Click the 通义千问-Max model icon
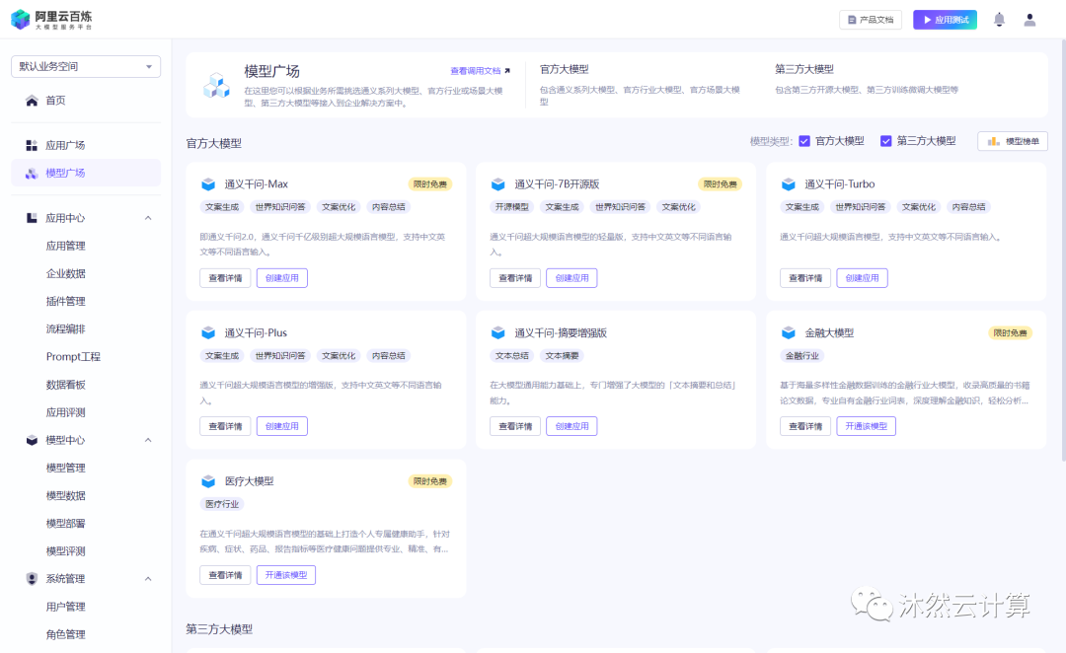This screenshot has height=653, width=1066. (x=208, y=184)
